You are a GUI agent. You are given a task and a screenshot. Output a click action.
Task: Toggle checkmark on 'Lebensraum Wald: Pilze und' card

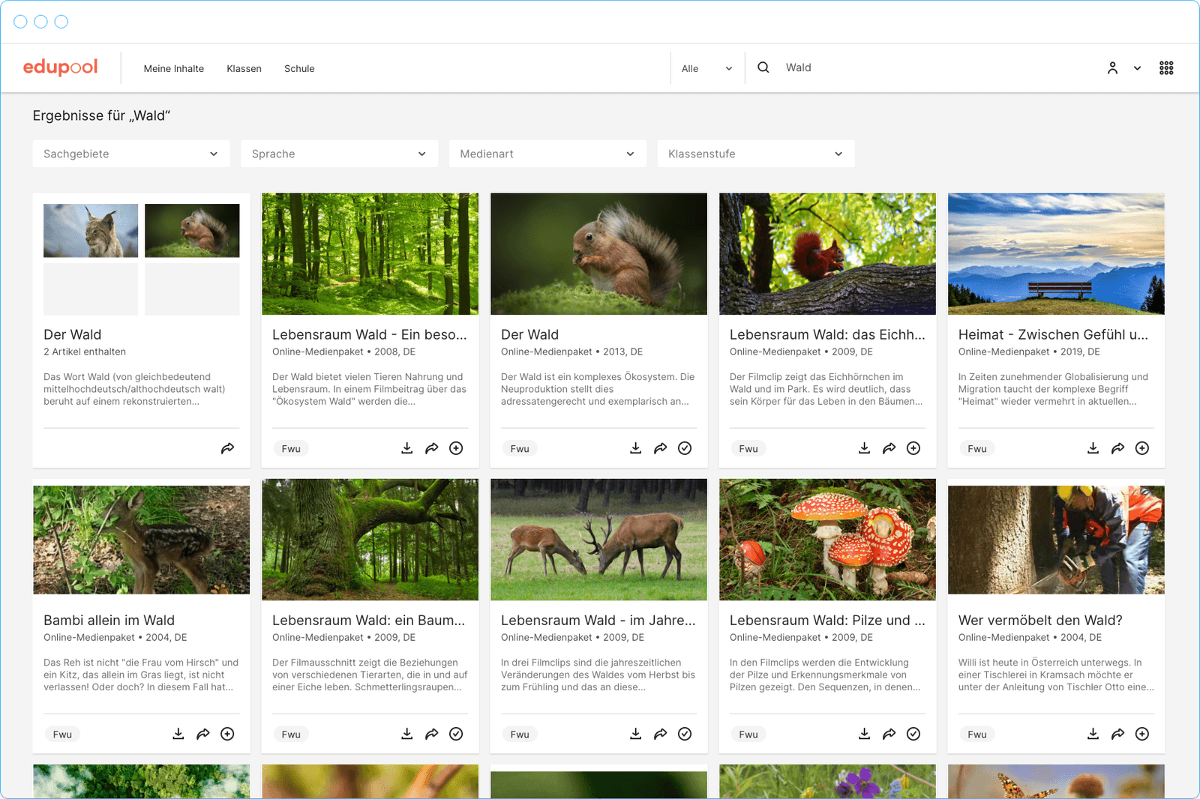tap(913, 734)
